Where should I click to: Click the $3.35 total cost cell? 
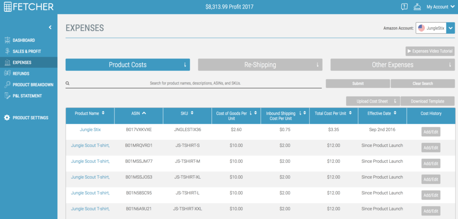[333, 130]
